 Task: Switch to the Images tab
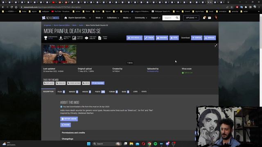coord(74,91)
